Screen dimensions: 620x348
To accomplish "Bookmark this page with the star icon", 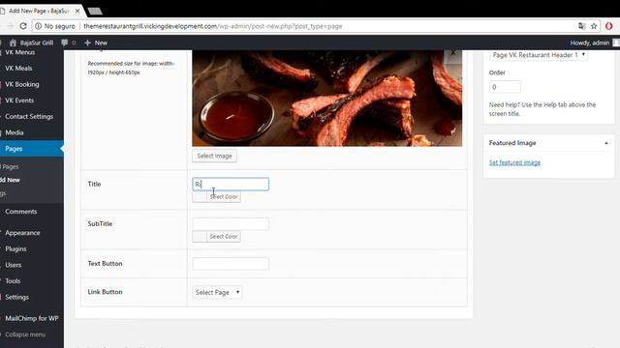I will (x=594, y=26).
